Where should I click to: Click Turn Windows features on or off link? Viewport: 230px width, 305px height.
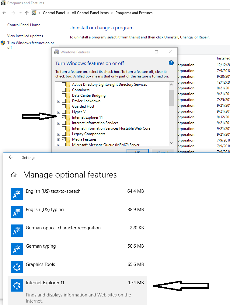(x=30, y=45)
